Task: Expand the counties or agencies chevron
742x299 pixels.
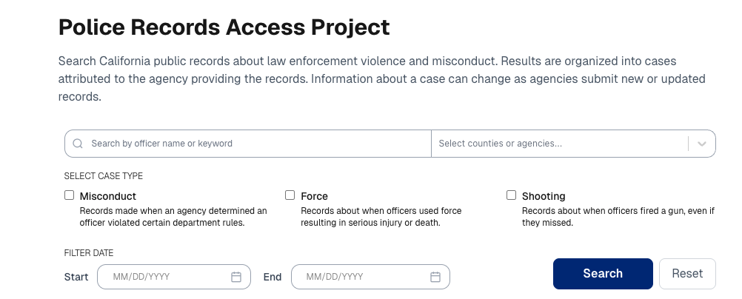Action: [x=702, y=144]
